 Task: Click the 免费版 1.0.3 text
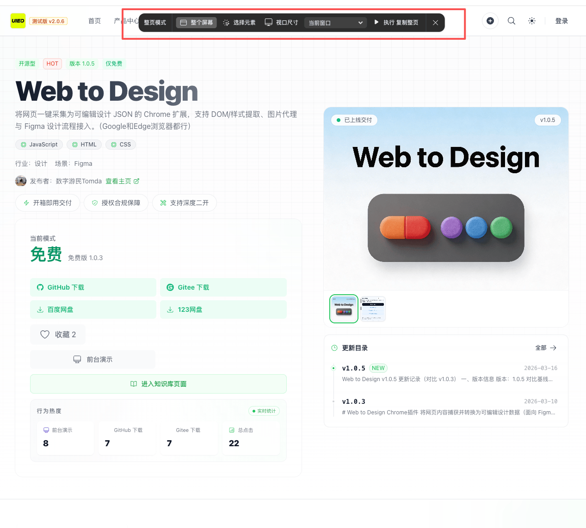(85, 258)
